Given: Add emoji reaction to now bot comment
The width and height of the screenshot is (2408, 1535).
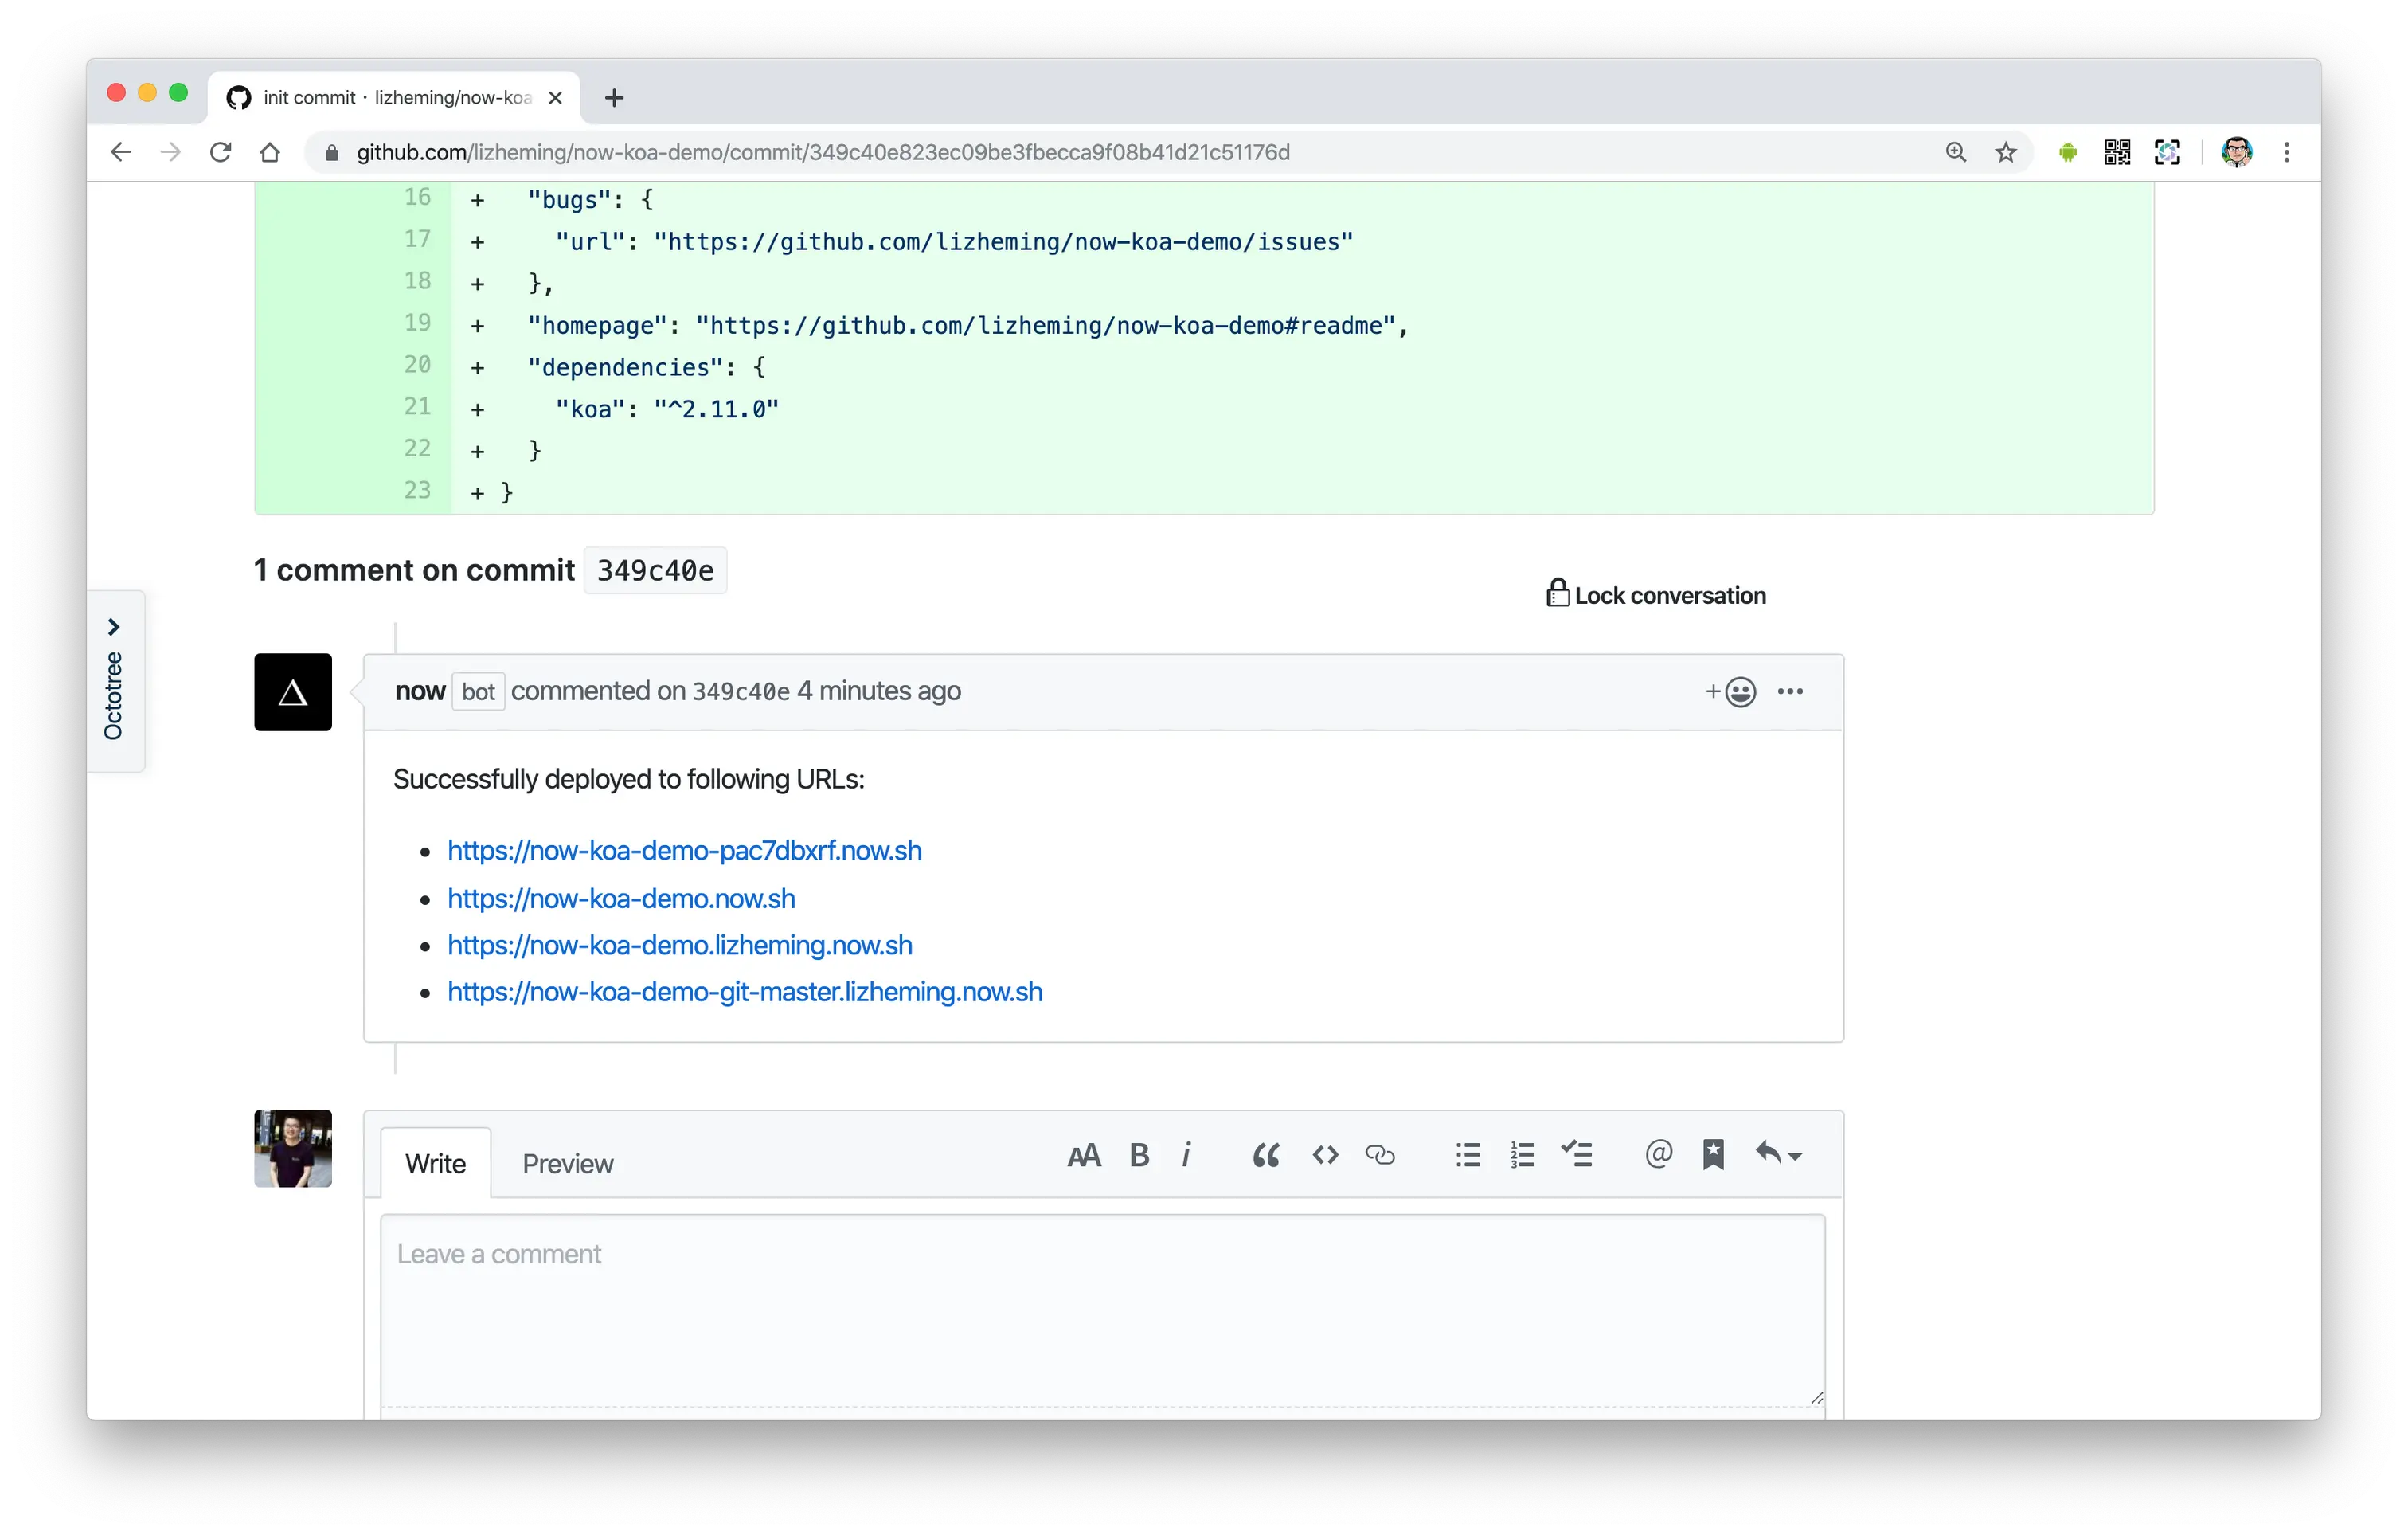Looking at the screenshot, I should coord(1731,691).
